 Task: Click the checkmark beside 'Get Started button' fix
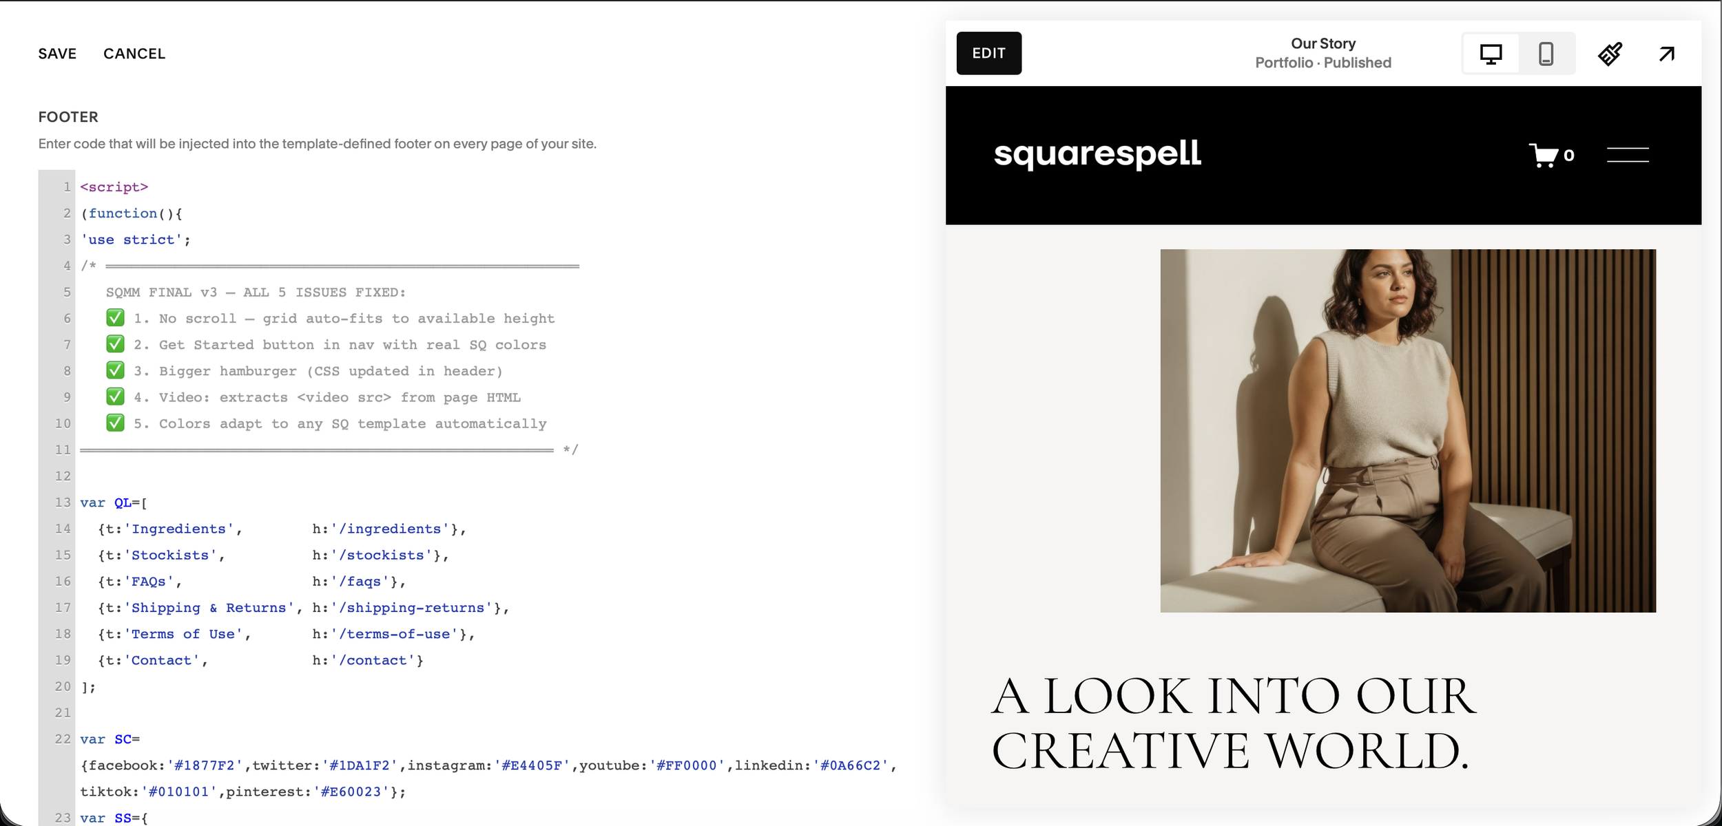115,343
